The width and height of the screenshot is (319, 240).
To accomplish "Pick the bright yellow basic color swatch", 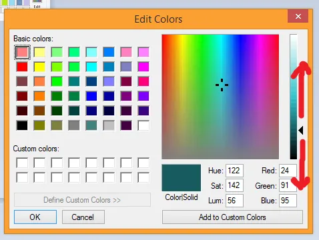I will [39, 67].
